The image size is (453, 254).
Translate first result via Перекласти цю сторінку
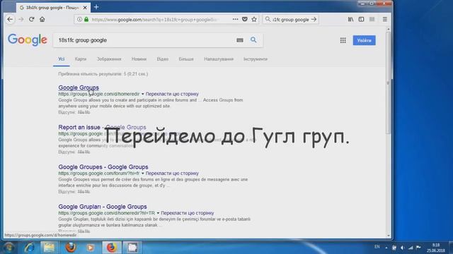point(172,94)
